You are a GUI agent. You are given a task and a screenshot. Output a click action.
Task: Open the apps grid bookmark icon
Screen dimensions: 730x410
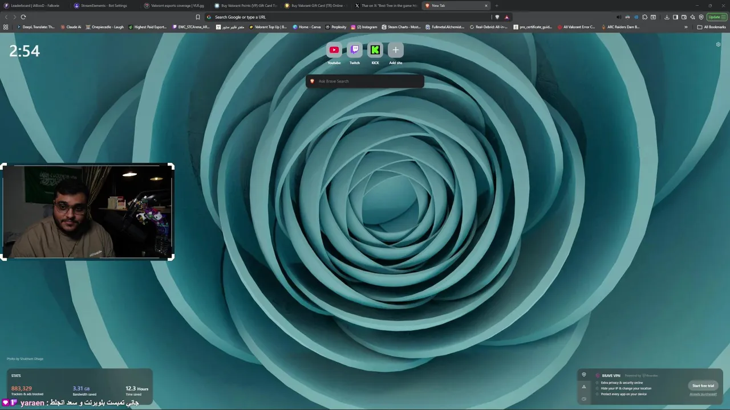coord(6,27)
